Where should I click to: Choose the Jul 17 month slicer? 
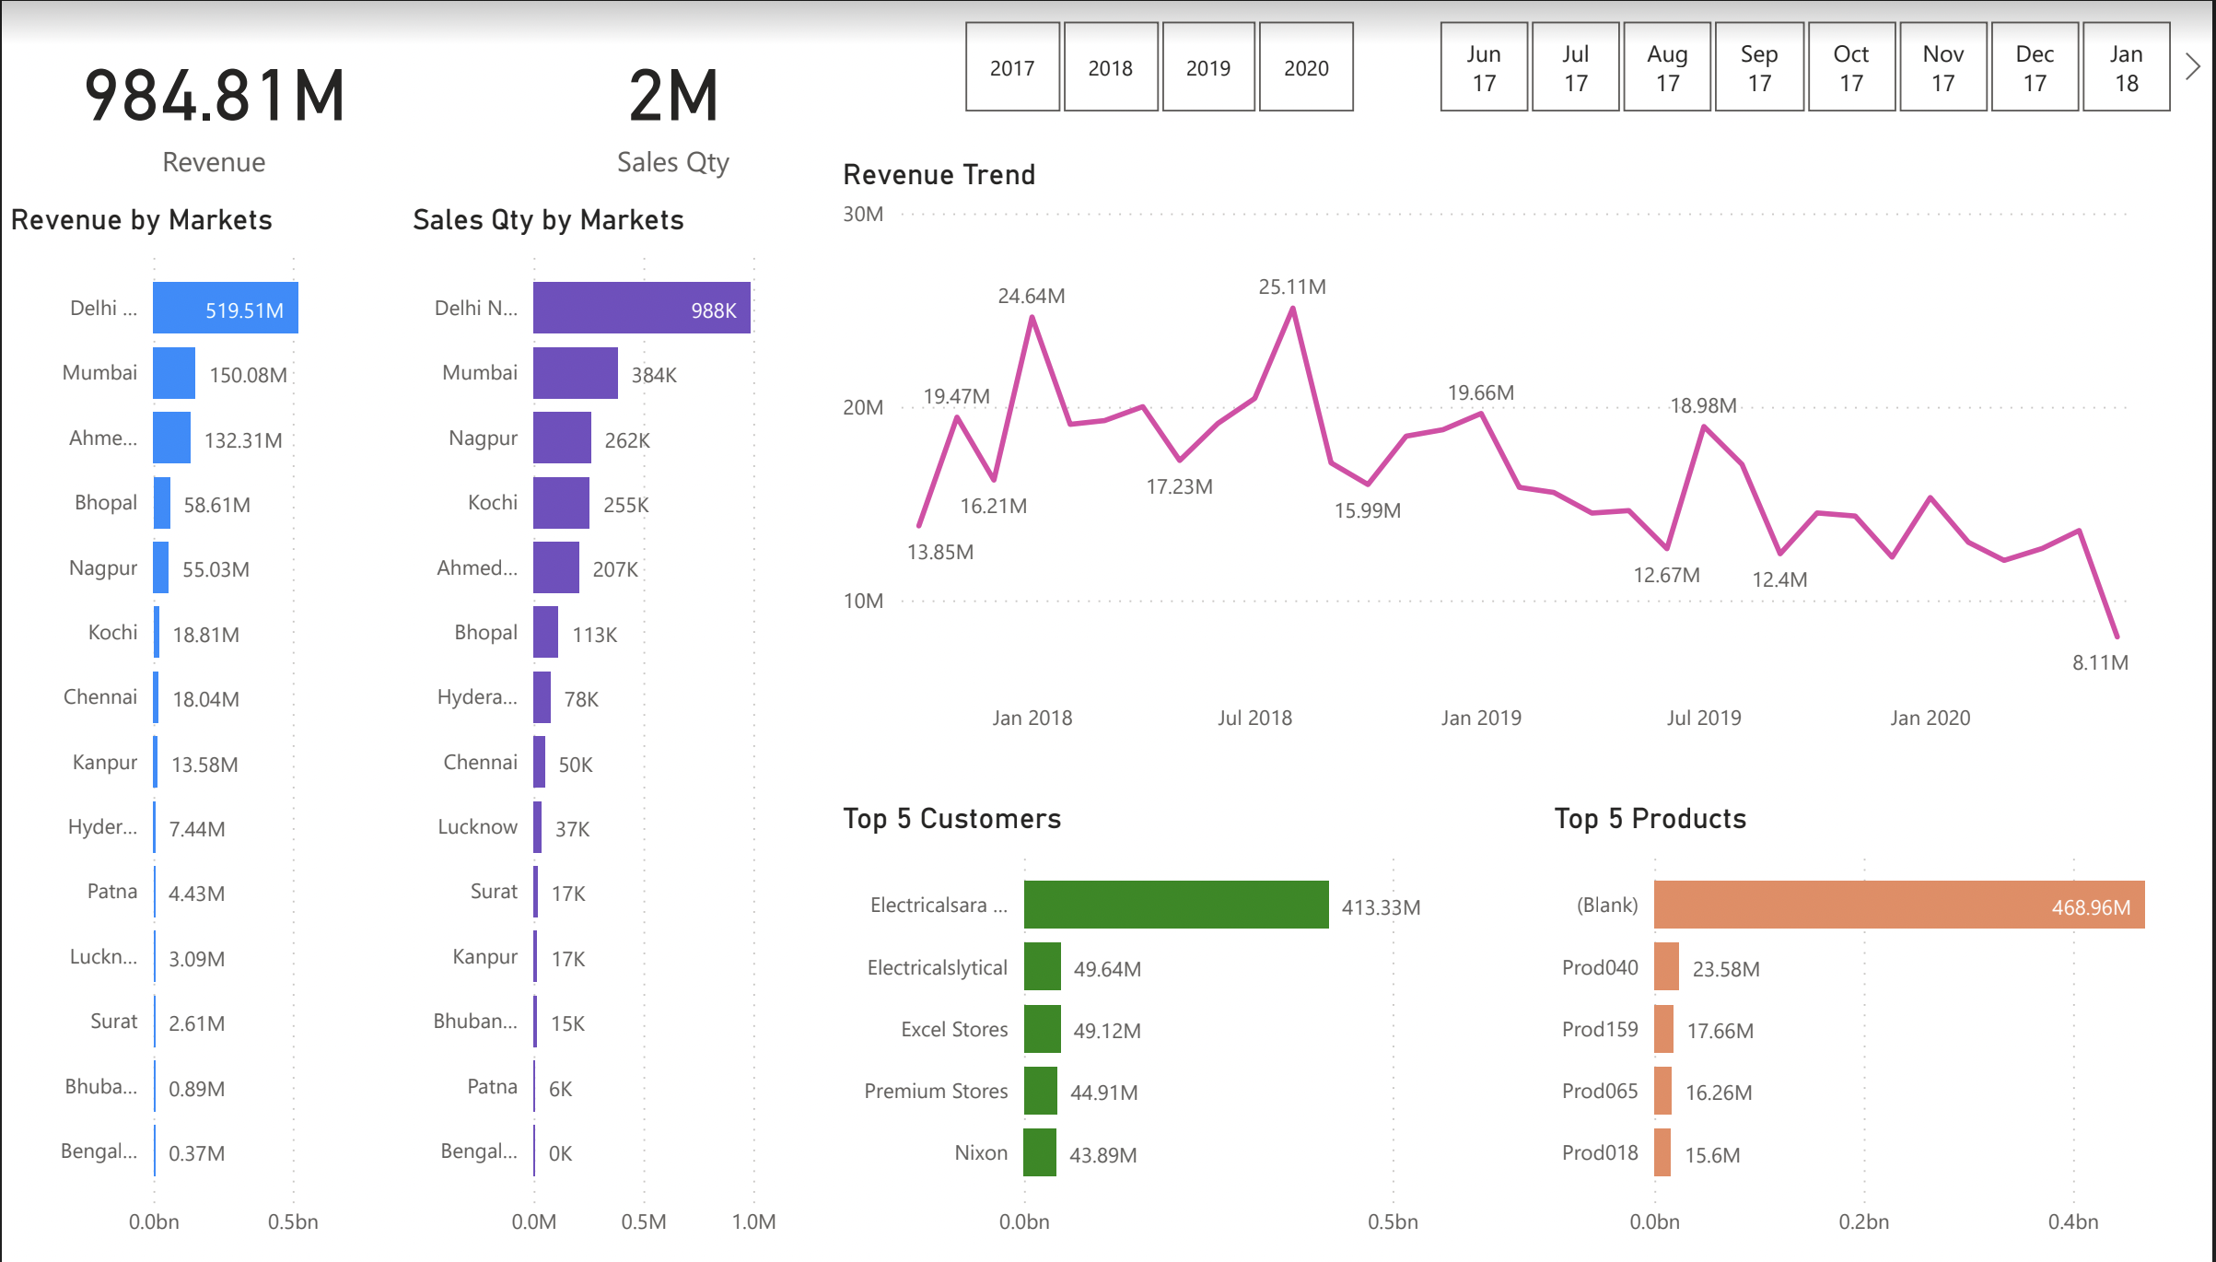pos(1576,67)
